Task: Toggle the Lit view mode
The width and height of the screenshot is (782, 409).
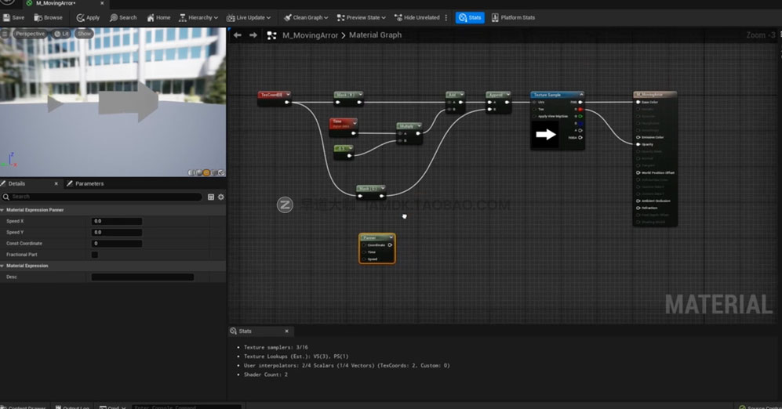Action: [x=62, y=34]
